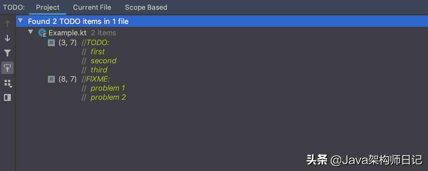Collapse the Example.kt tree node
Viewport: 428px width, 171px height.
click(31, 32)
